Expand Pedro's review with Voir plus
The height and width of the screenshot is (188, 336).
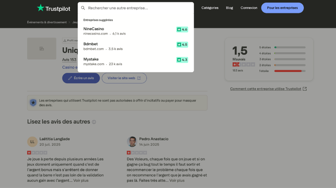tap(177, 181)
